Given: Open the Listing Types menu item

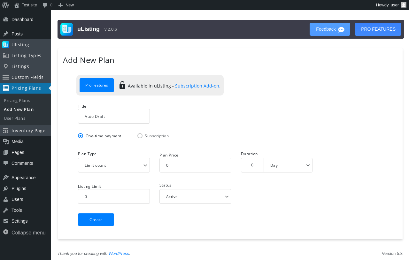Looking at the screenshot, I should [x=26, y=56].
